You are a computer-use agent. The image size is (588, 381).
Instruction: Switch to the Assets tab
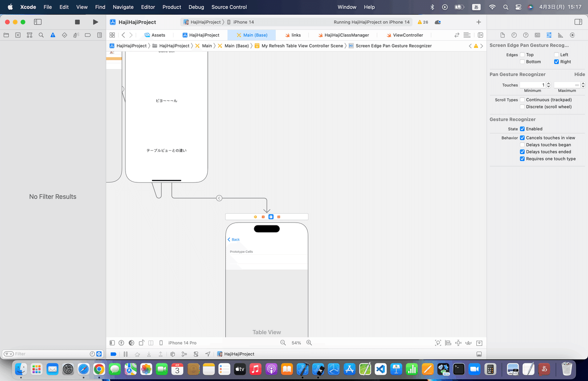tap(154, 35)
